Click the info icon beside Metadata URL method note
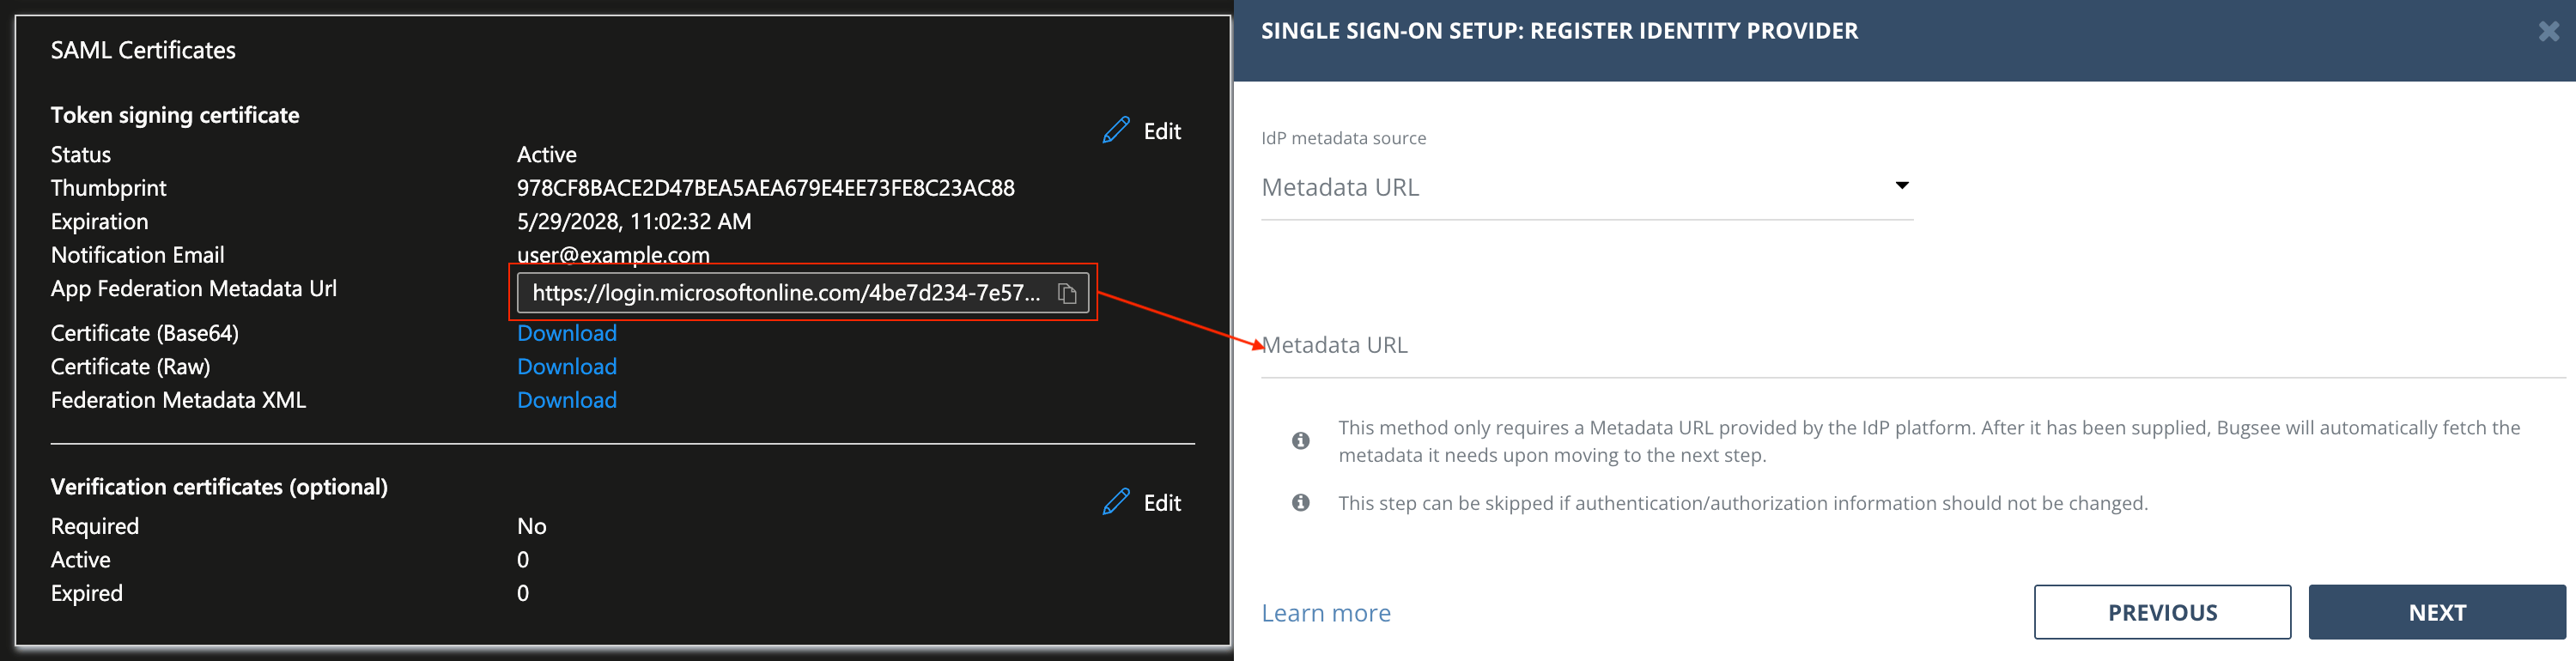This screenshot has width=2576, height=661. pyautogui.click(x=1300, y=441)
